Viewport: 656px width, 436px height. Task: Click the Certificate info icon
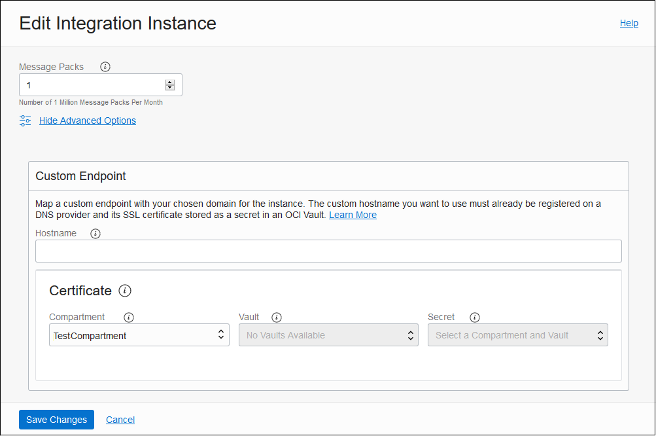point(124,291)
